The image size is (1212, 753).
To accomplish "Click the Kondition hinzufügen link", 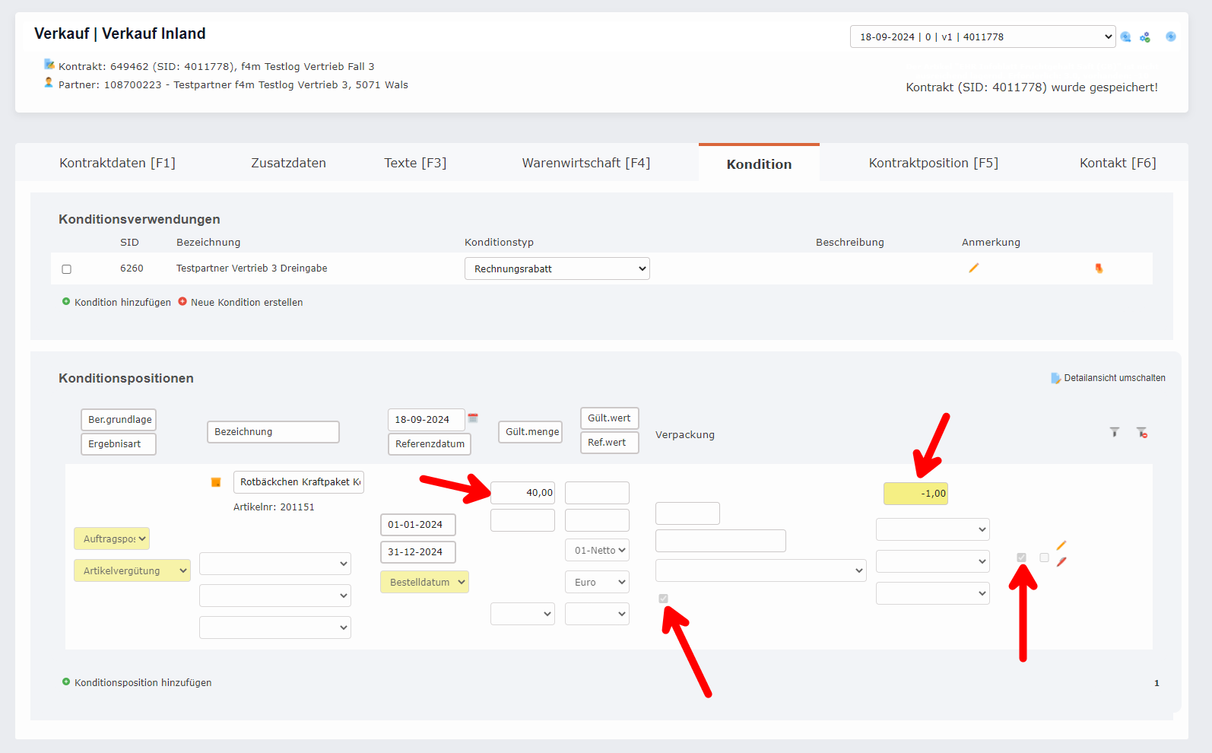I will point(122,302).
